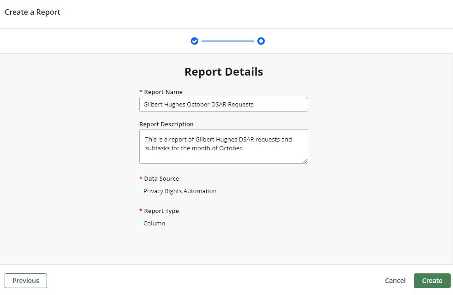453x295 pixels.
Task: Select the Gilbert Hughes October DSAR Requests text
Action: tap(198, 104)
